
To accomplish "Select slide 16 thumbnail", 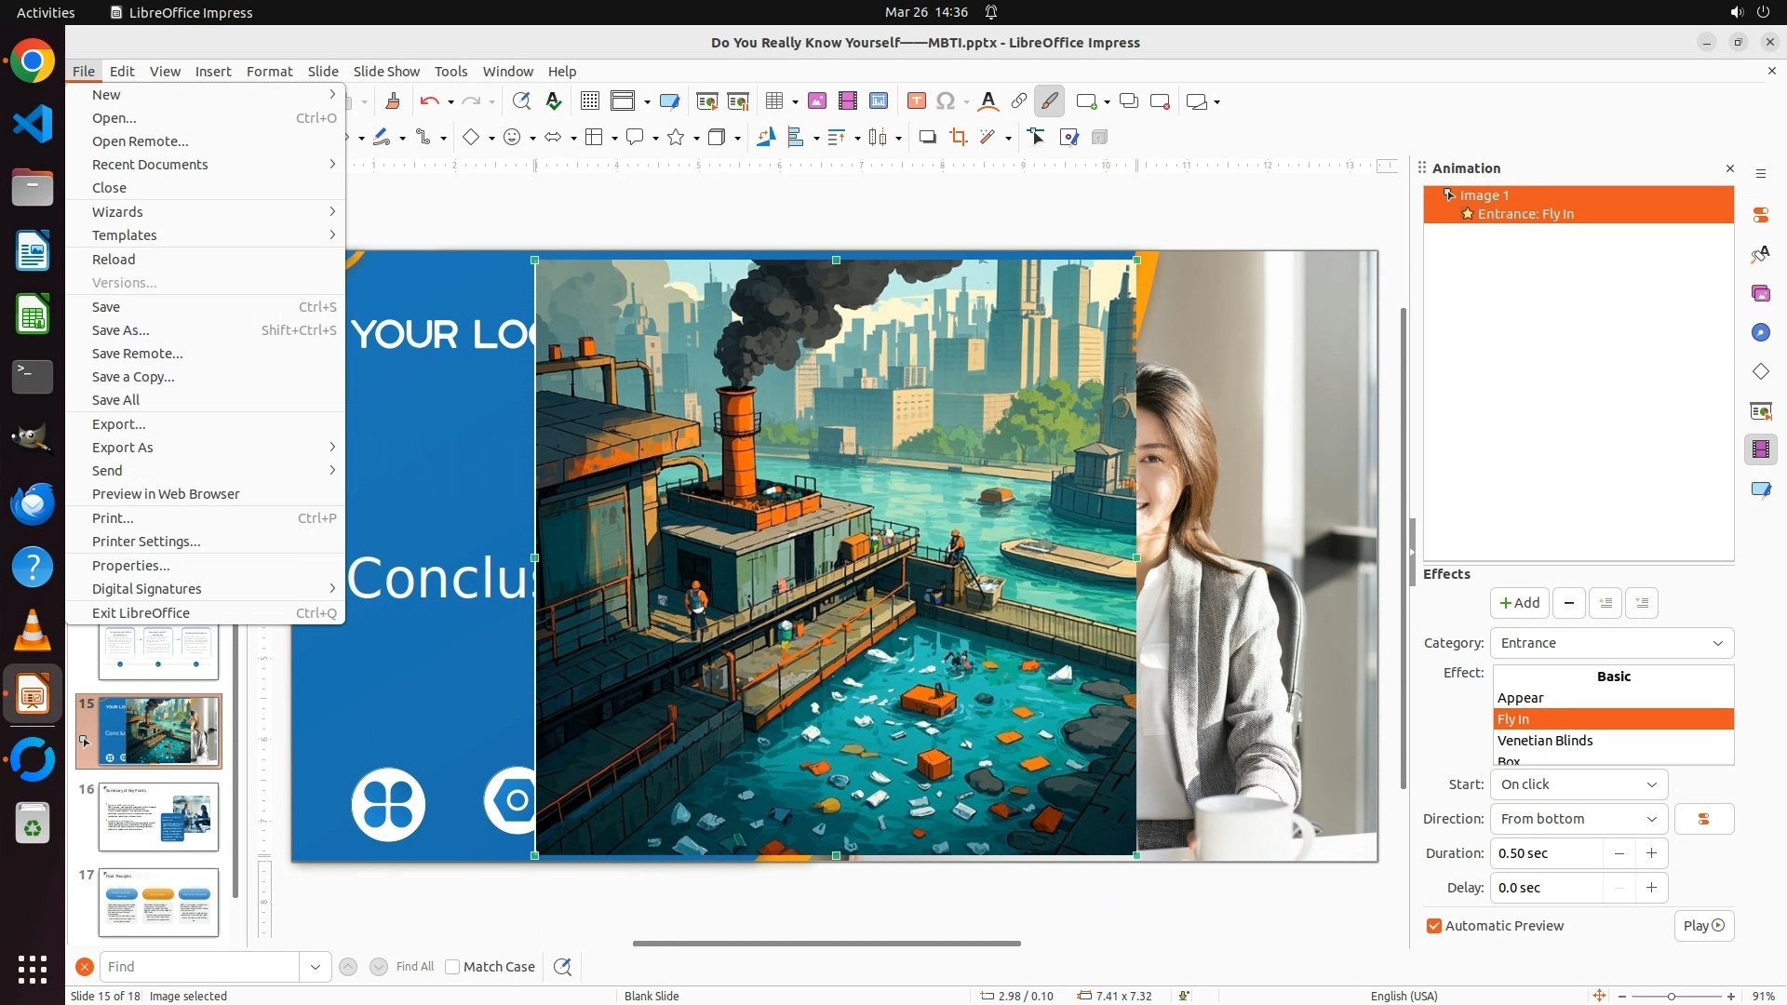I will point(158,816).
